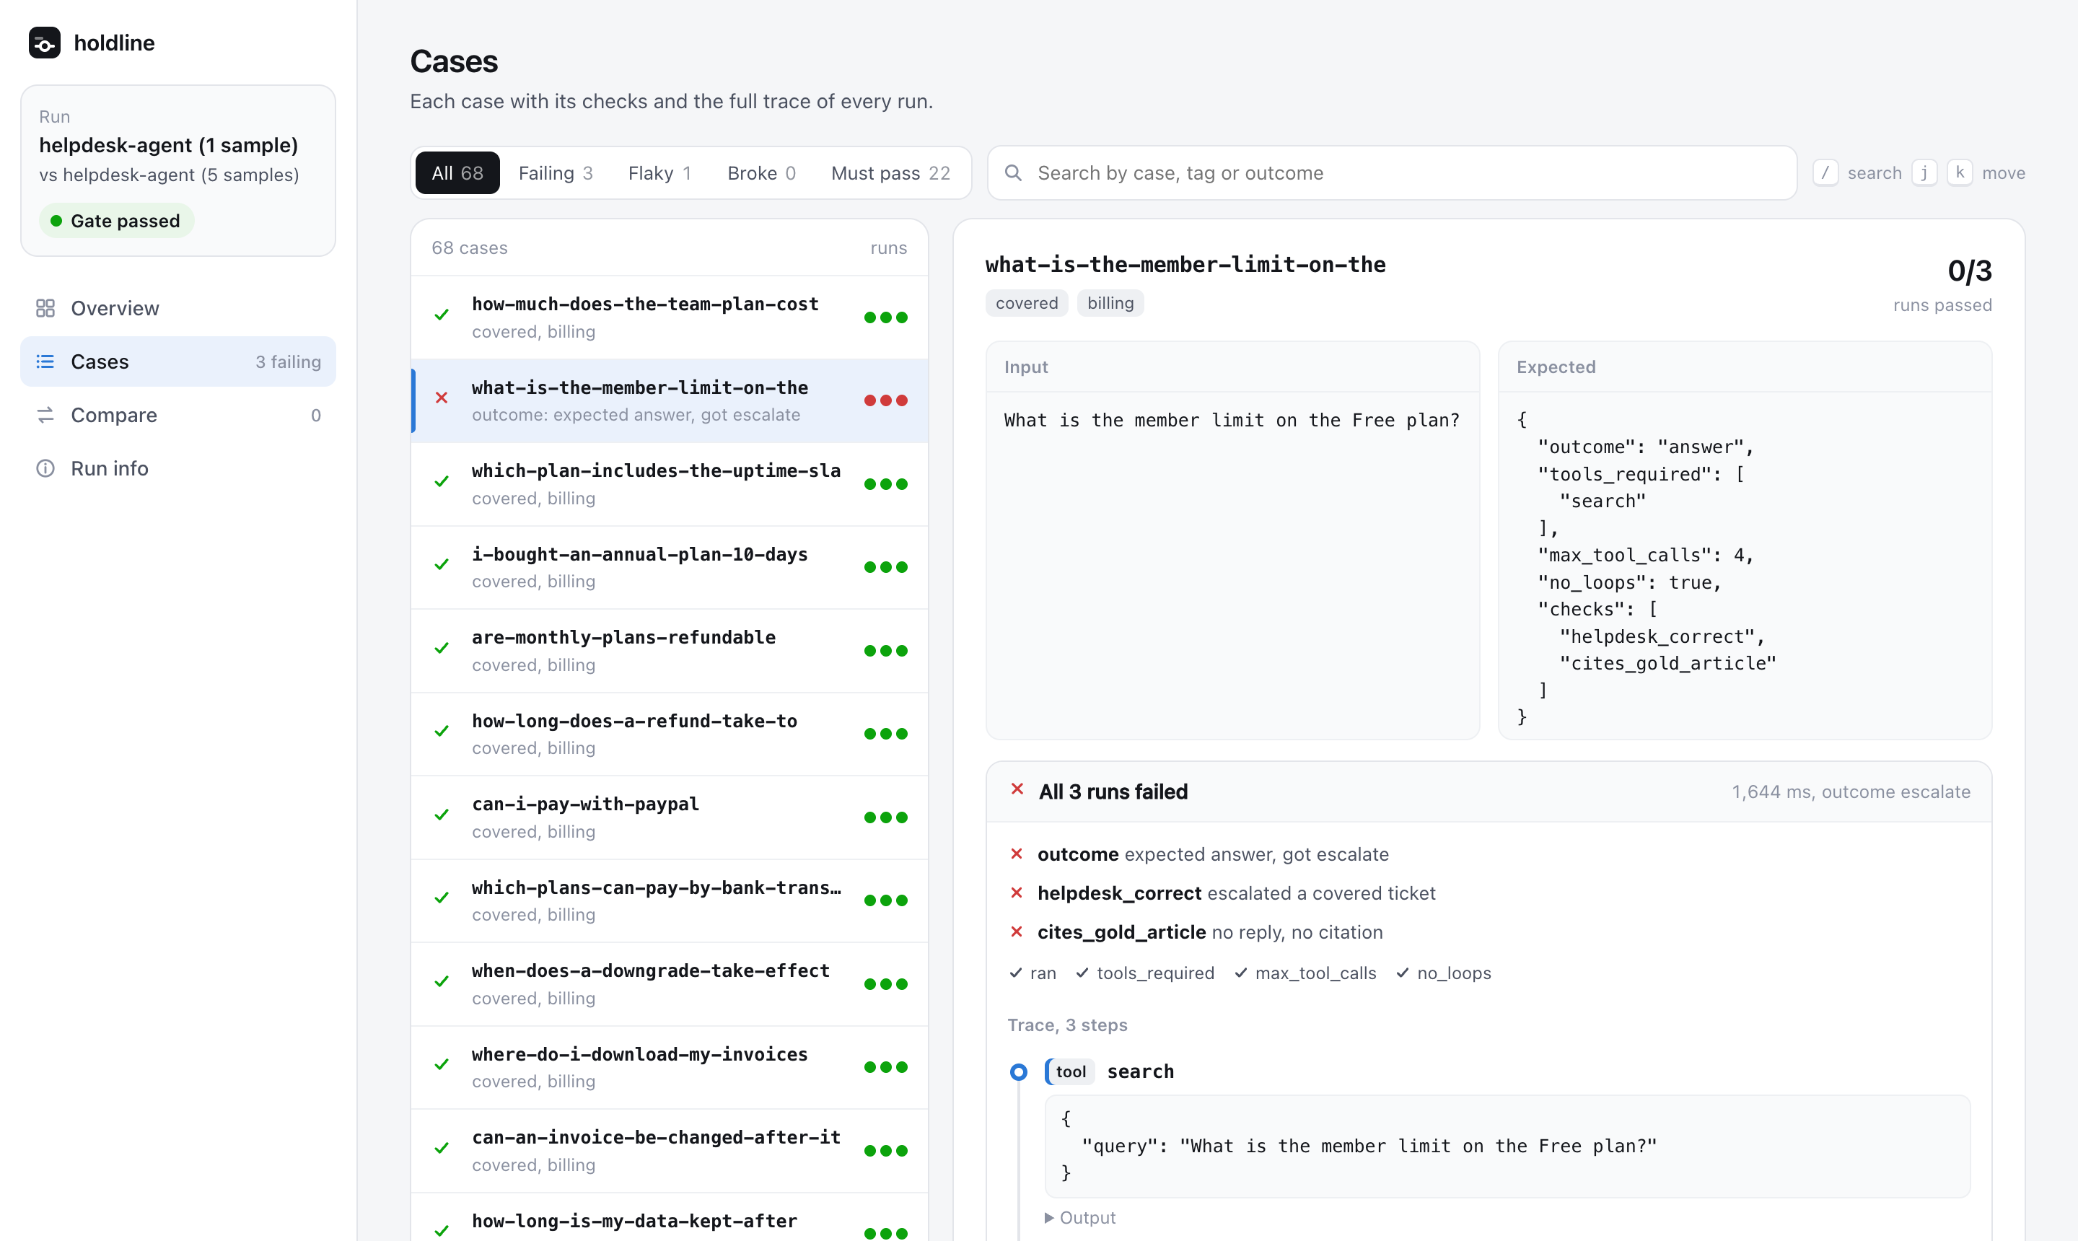Click the helpdesk-agent (1 sample) run title
This screenshot has width=2078, height=1241.
click(x=169, y=146)
